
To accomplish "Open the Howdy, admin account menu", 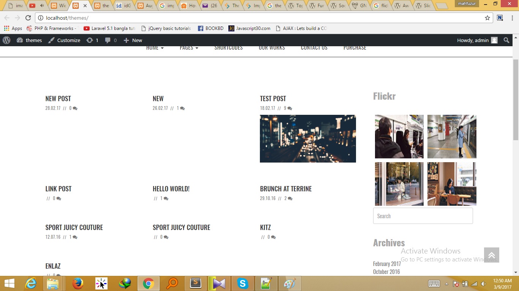I will click(x=477, y=40).
